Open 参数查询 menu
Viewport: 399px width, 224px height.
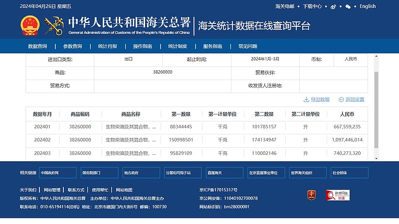tap(72, 46)
